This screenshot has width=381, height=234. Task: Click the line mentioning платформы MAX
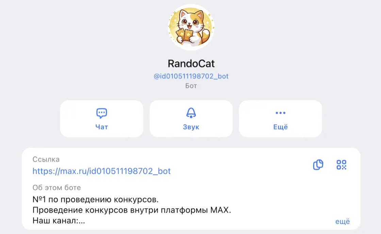pos(132,210)
